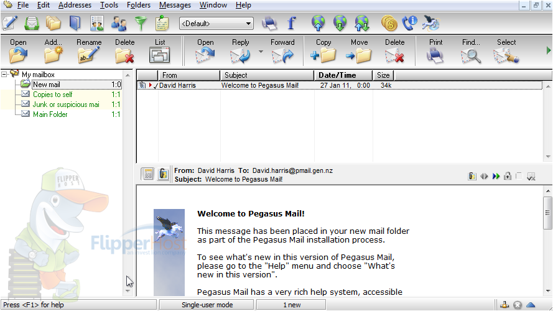Select the Copies to self folder
The image size is (553, 311).
[71, 95]
